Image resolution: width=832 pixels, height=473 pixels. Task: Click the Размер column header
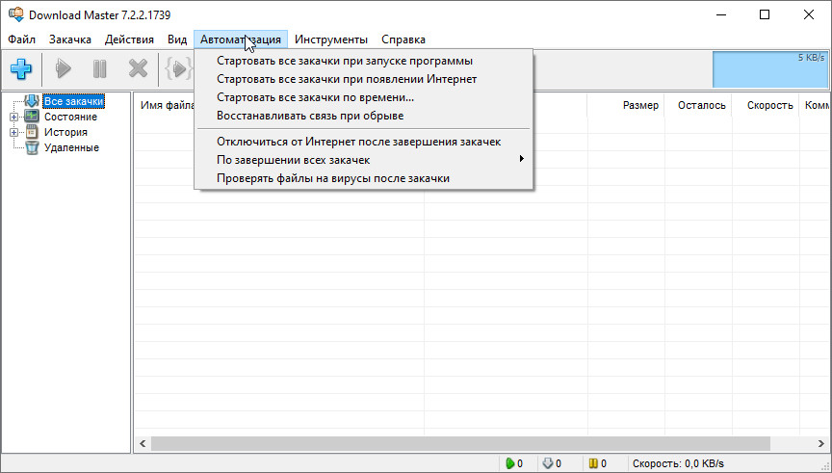[x=640, y=106]
